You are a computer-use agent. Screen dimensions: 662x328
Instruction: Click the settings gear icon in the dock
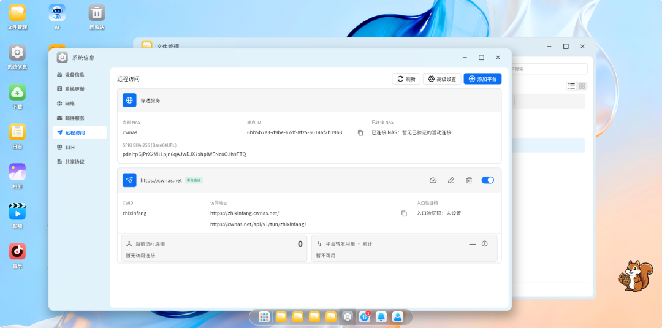(x=348, y=317)
